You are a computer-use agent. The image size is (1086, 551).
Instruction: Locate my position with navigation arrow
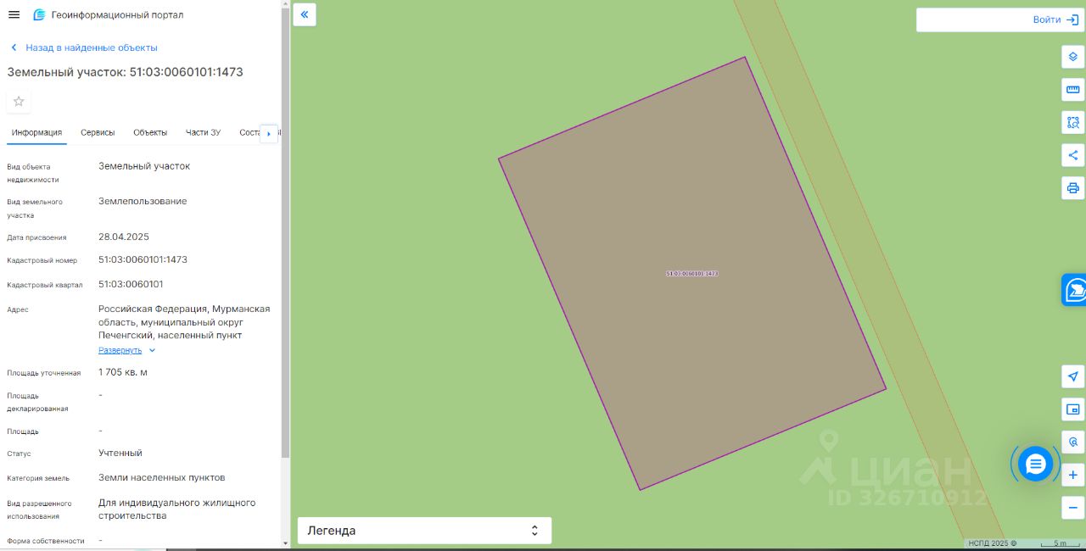(x=1072, y=376)
